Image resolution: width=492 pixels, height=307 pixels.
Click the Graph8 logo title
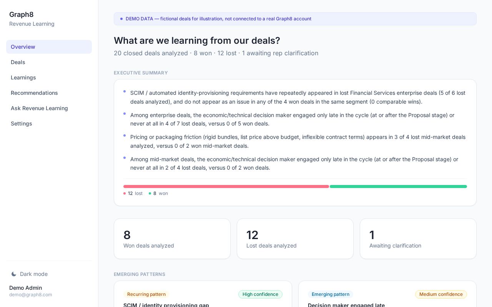pyautogui.click(x=22, y=15)
